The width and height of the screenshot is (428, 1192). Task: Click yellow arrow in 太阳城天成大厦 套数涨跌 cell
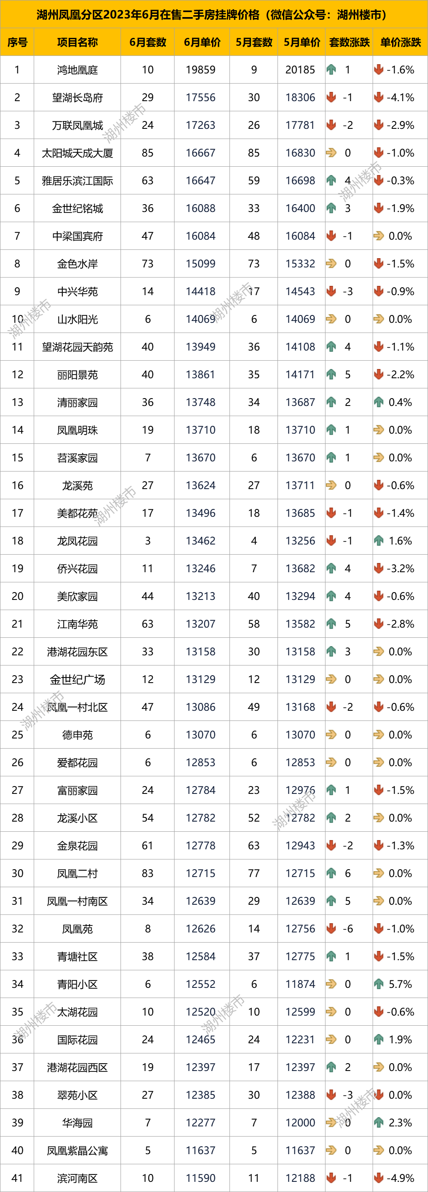331,153
